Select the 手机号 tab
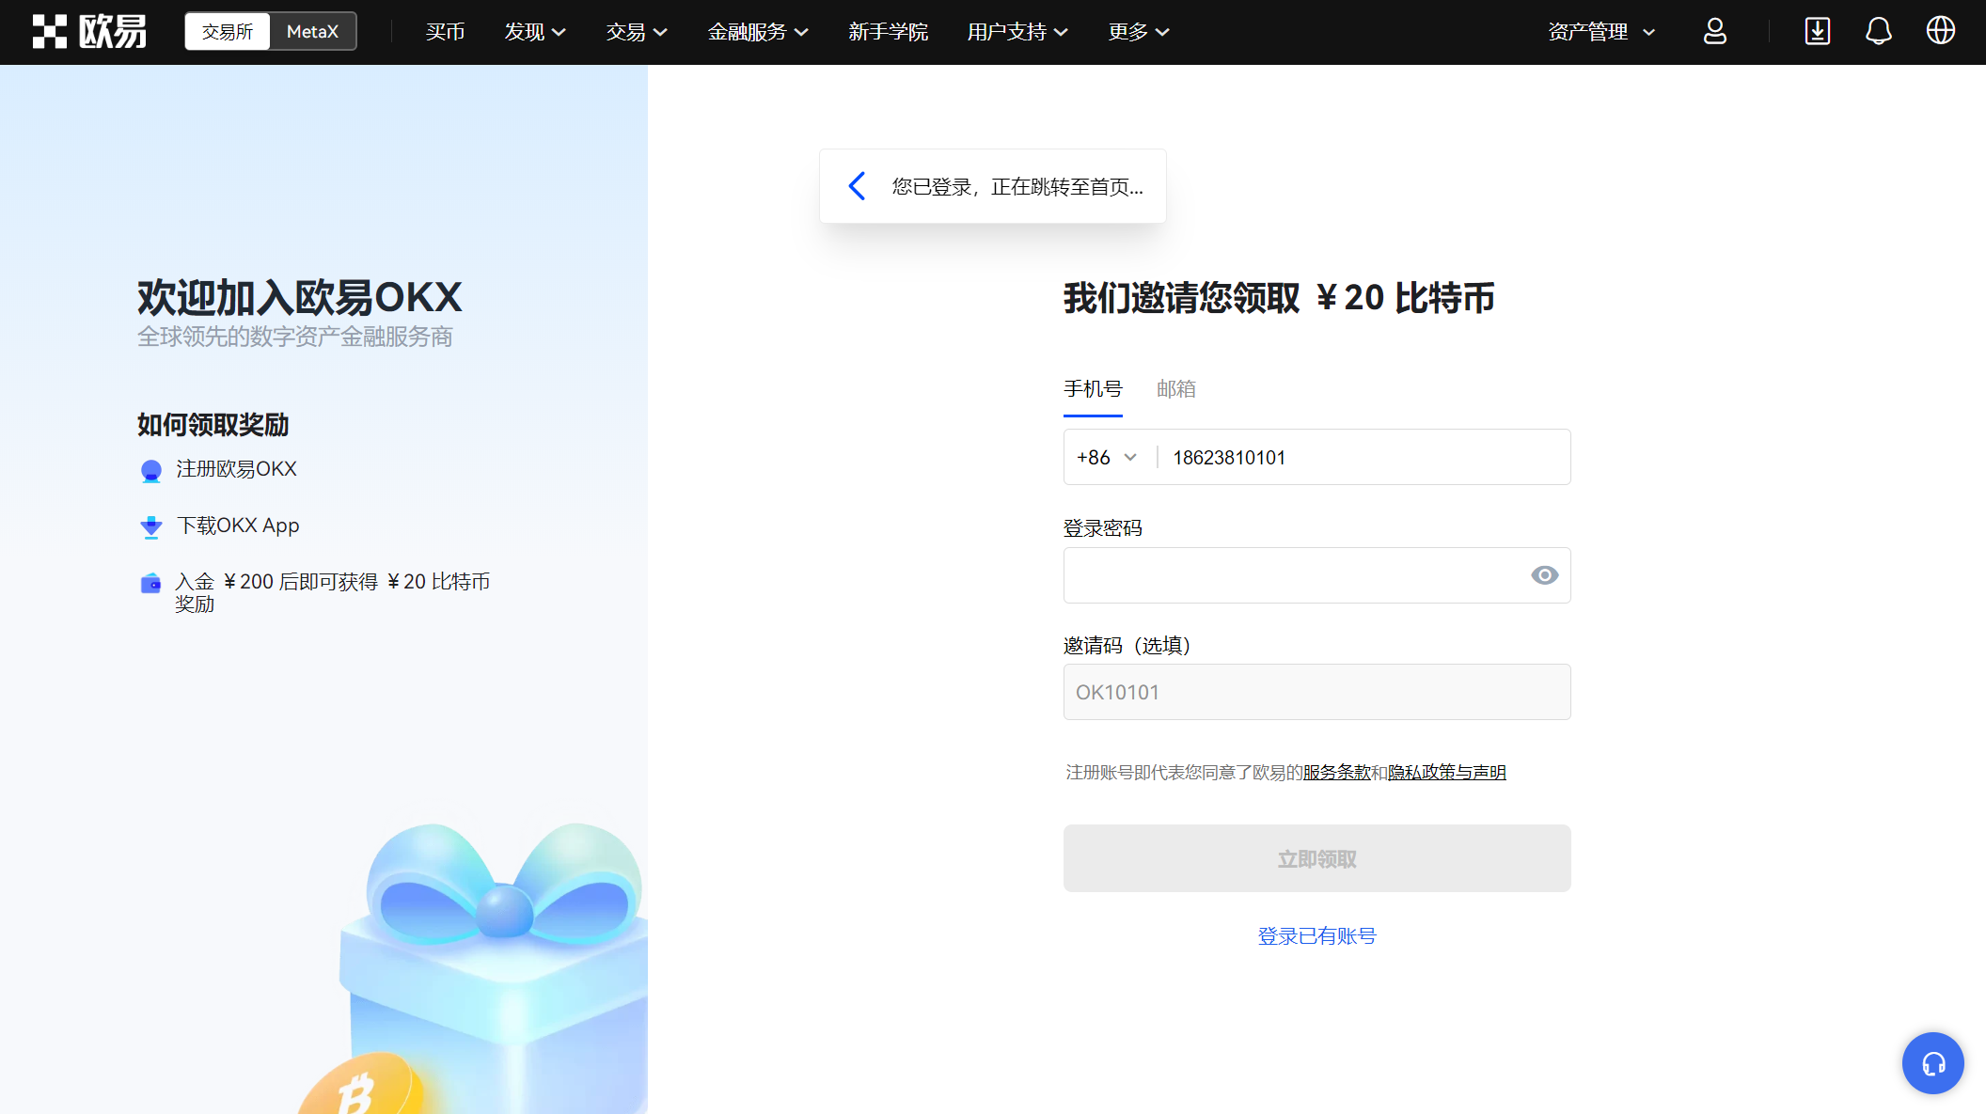The width and height of the screenshot is (1986, 1114). [1093, 389]
